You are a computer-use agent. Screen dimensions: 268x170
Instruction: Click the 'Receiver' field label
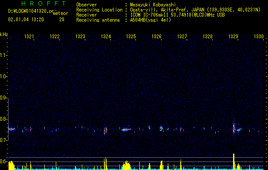86,15
